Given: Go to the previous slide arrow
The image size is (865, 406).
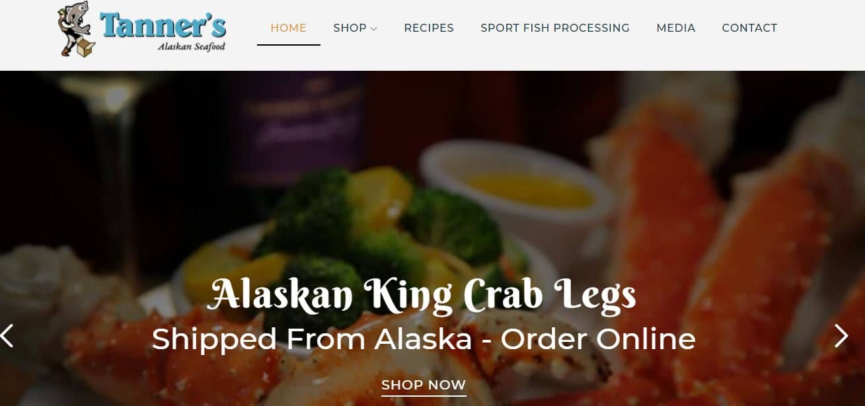Looking at the screenshot, I should (x=7, y=335).
